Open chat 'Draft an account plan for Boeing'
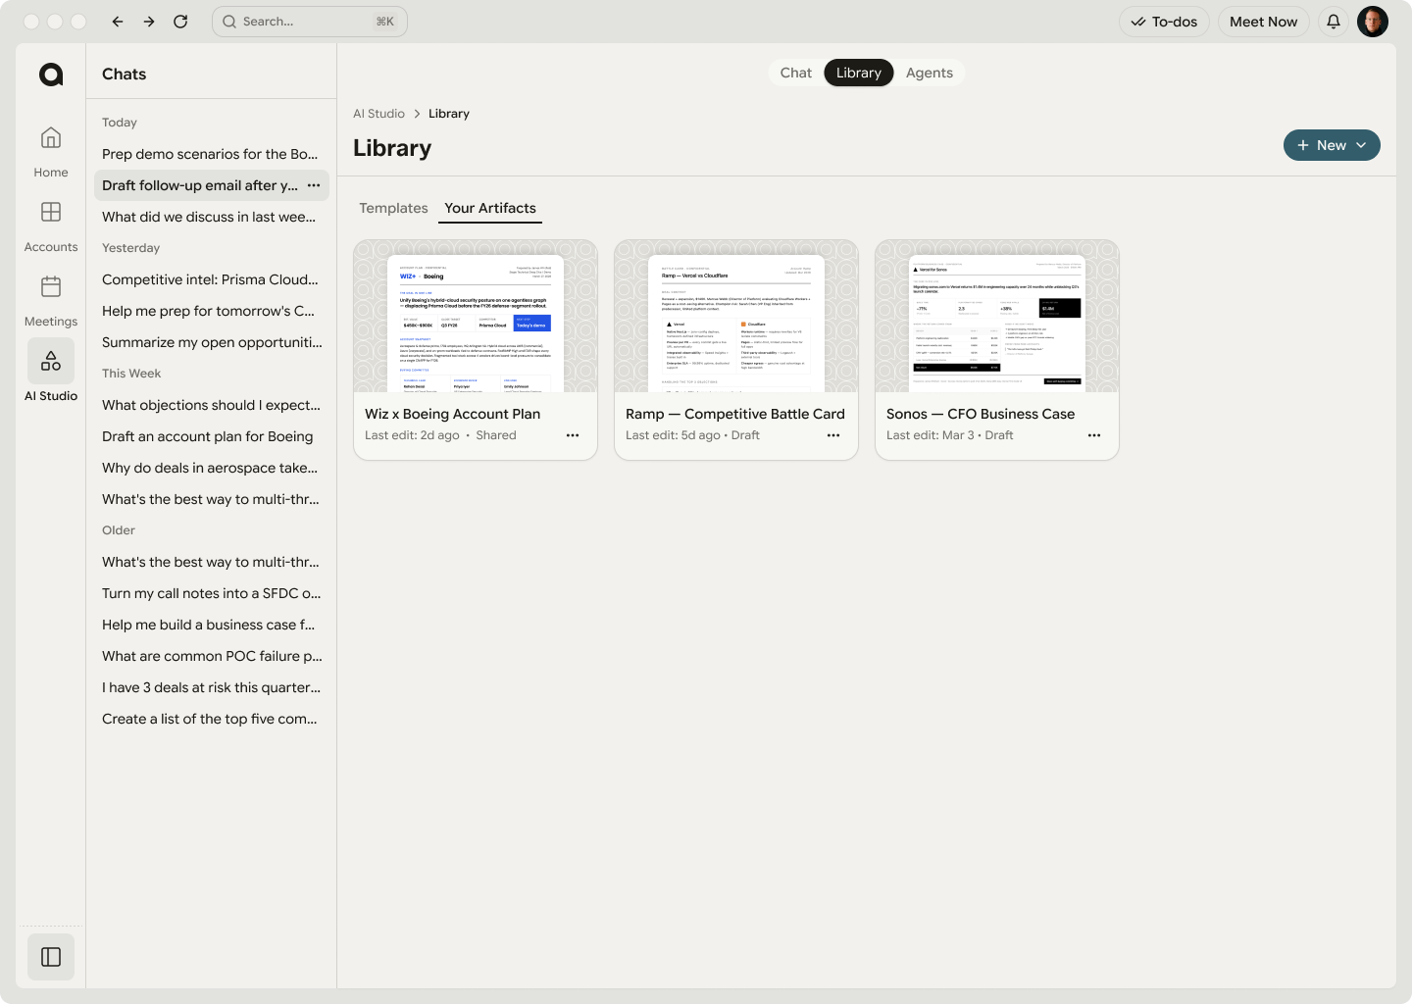 tap(212, 436)
